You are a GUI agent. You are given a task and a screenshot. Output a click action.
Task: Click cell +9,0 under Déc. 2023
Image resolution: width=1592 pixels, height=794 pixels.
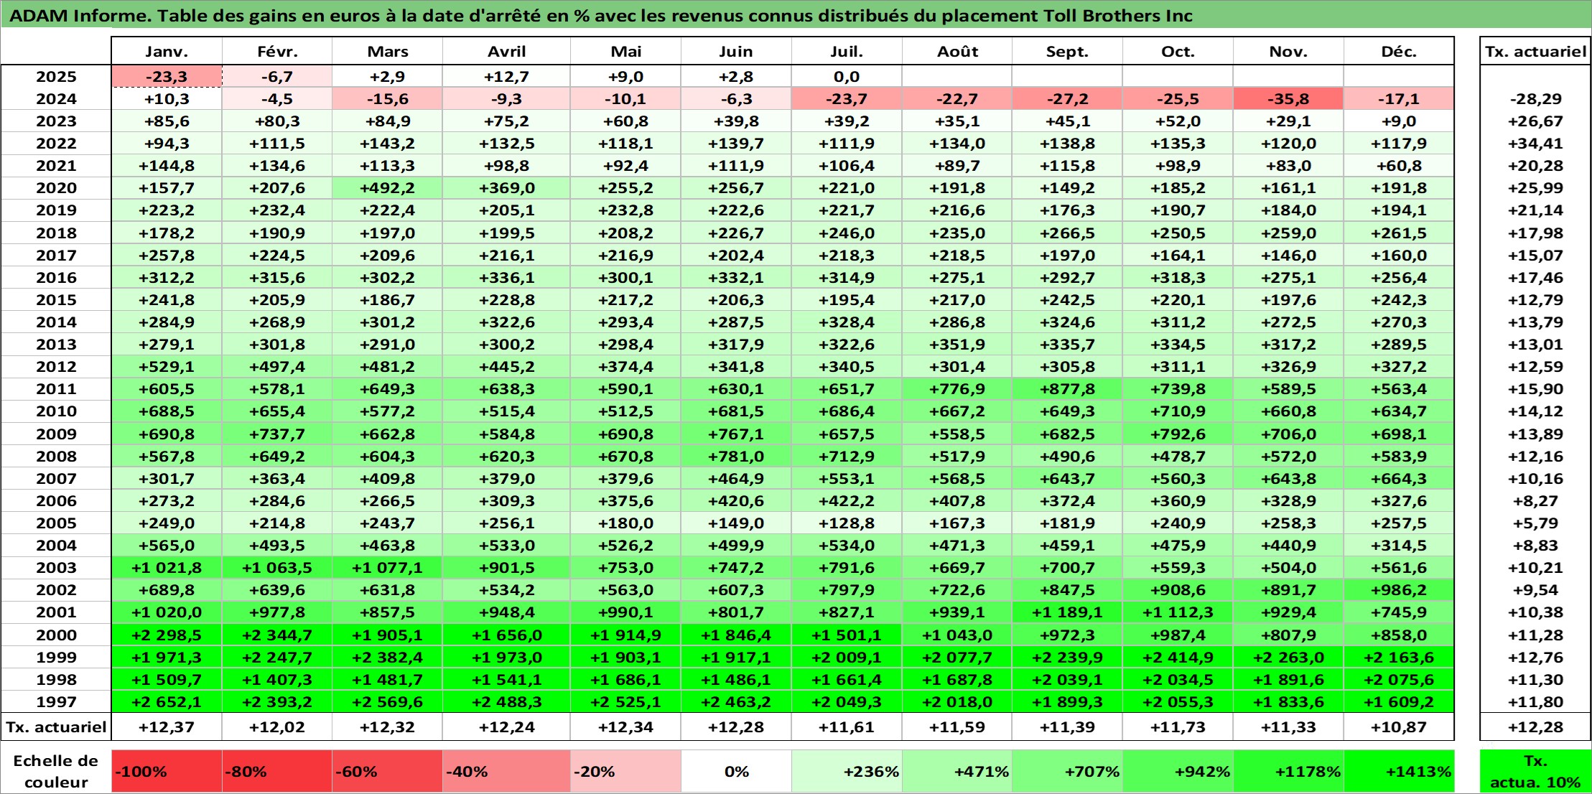click(x=1399, y=121)
